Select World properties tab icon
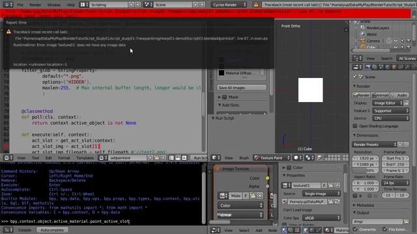The height and width of the screenshot is (234, 417). (388, 67)
